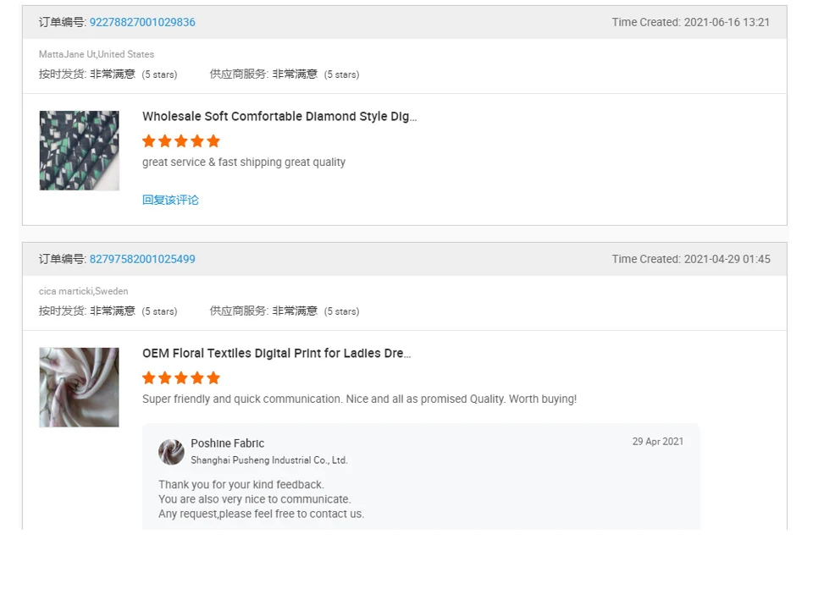View the floral pink fabric thumbnail
Screen dimensions: 813x589
pos(79,388)
